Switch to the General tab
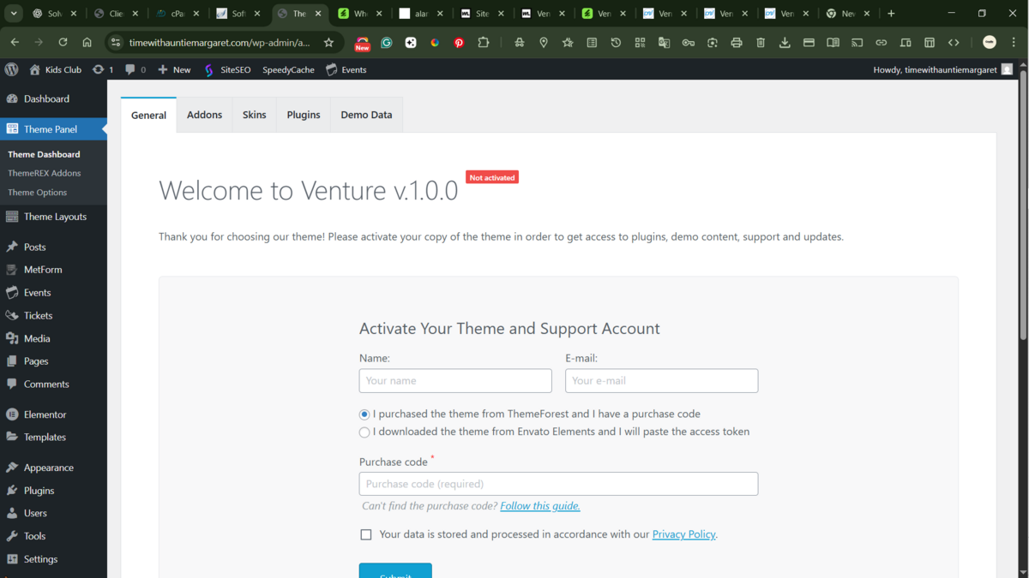This screenshot has width=1029, height=578. click(x=148, y=115)
